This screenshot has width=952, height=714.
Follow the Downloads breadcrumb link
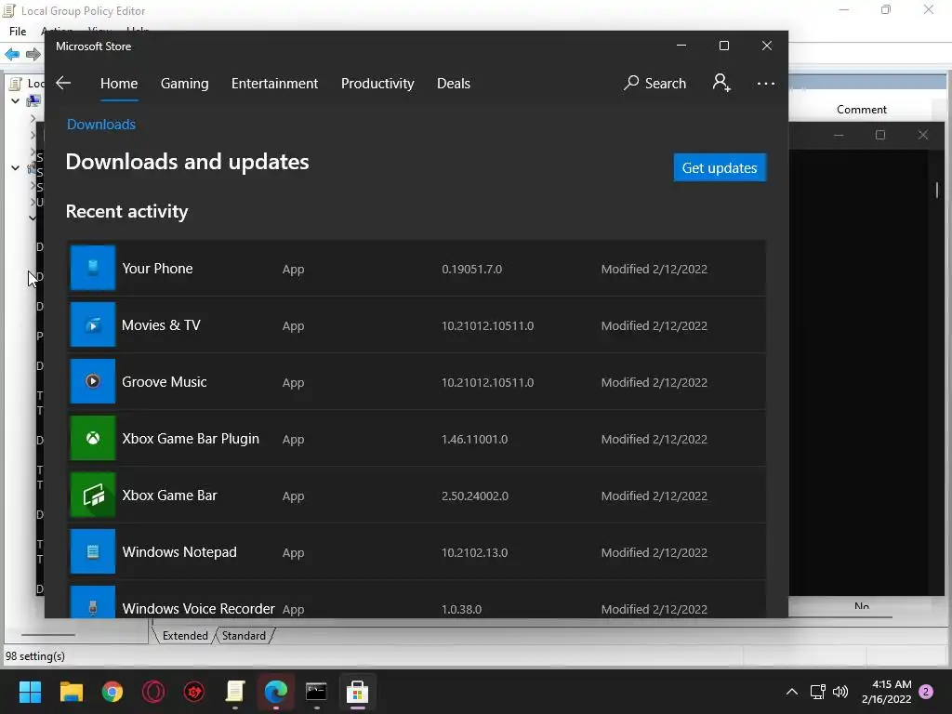point(101,125)
